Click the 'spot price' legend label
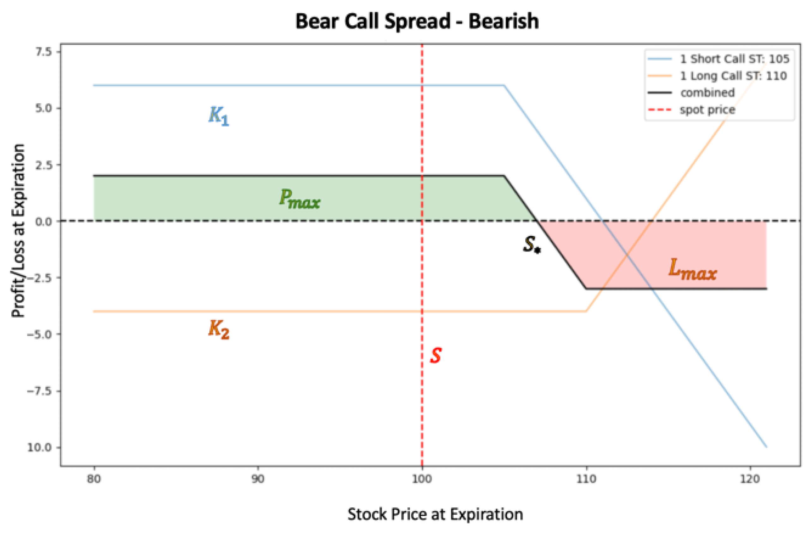This screenshot has width=811, height=533. pyautogui.click(x=707, y=110)
